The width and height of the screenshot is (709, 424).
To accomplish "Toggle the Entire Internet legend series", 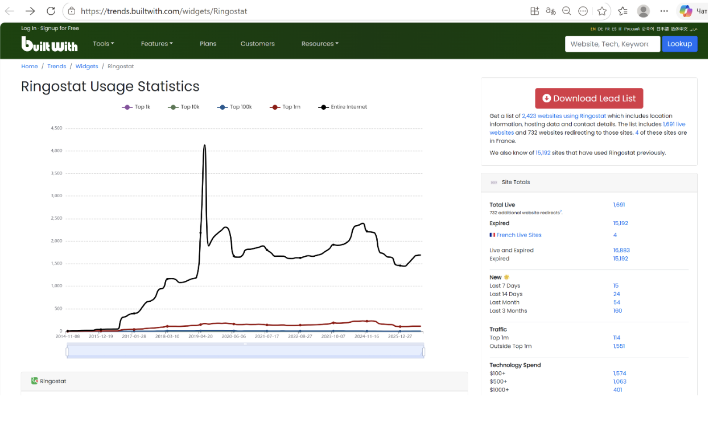I will point(343,107).
